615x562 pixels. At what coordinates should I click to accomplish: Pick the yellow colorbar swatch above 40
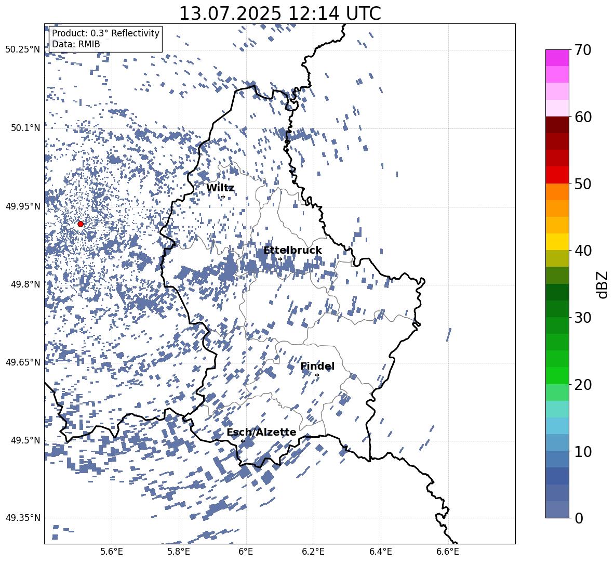(x=557, y=242)
